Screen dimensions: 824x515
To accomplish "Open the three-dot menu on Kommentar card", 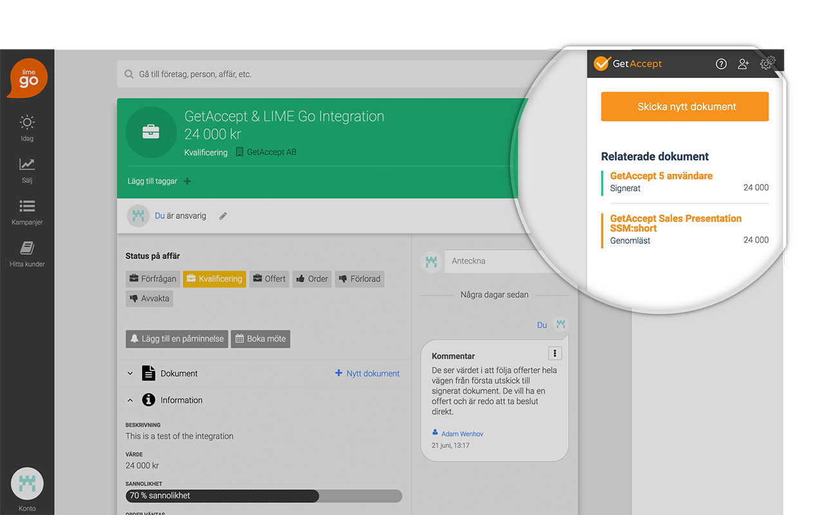I will (555, 353).
